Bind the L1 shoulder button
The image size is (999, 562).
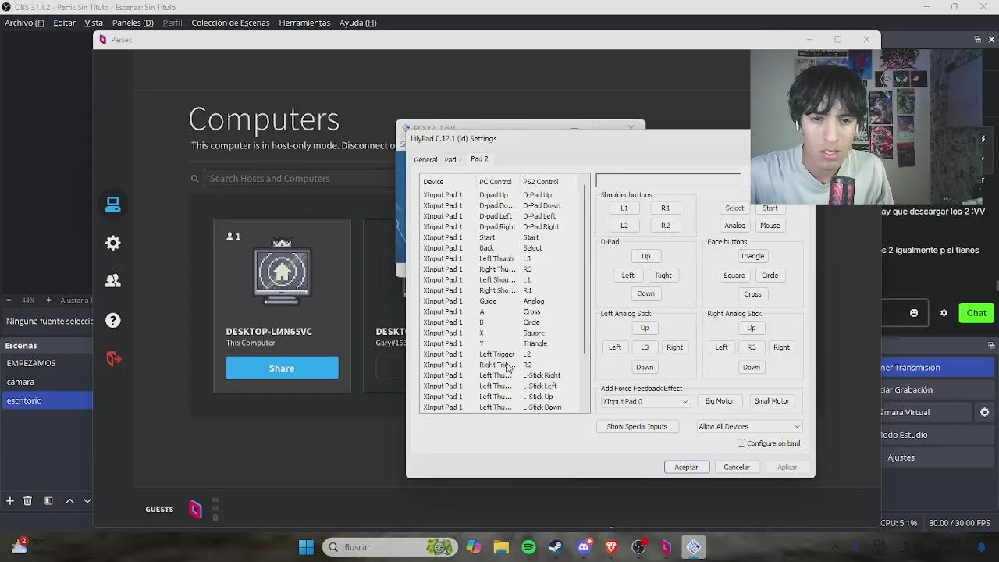(624, 208)
